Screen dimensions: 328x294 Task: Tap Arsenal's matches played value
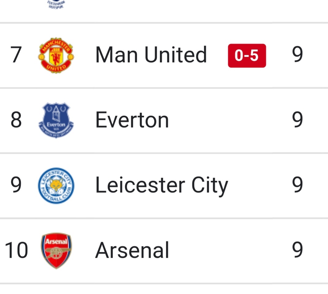pyautogui.click(x=297, y=250)
